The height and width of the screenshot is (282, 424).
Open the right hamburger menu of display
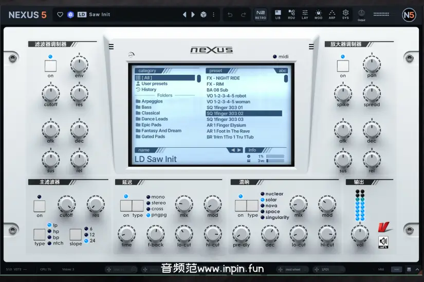(311, 47)
